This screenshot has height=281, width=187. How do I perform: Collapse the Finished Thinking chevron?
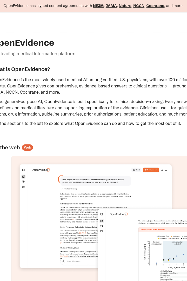(x=62, y=189)
